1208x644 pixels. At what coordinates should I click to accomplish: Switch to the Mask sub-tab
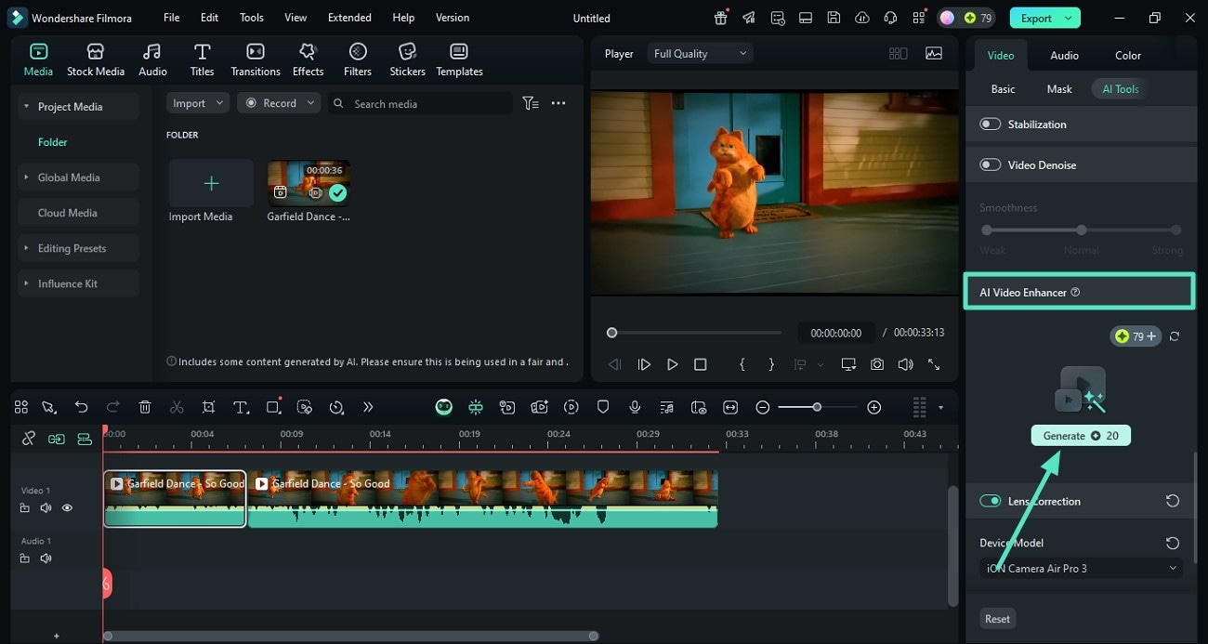(1059, 89)
